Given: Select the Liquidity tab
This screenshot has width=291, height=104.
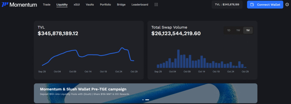Looking at the screenshot, I should pyautogui.click(x=62, y=5).
